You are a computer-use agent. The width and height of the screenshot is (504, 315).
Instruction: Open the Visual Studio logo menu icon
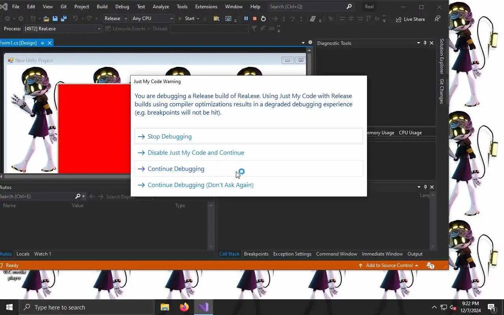(4, 7)
